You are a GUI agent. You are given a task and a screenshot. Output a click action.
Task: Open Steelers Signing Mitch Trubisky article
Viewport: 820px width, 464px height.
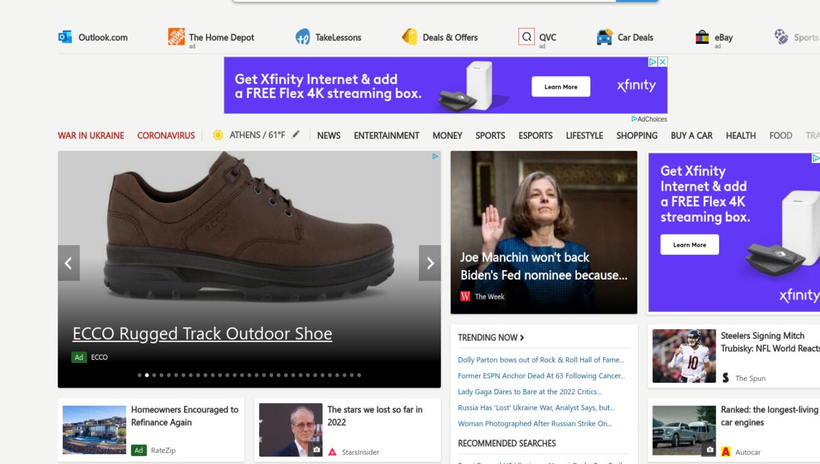click(770, 342)
